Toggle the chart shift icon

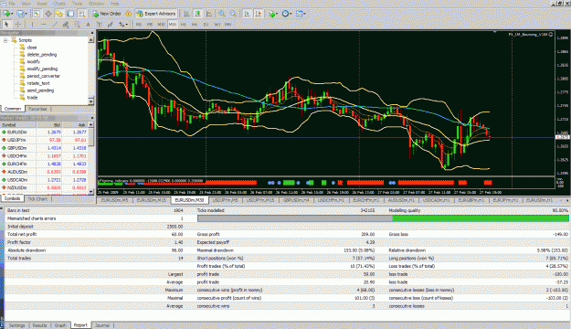click(259, 14)
